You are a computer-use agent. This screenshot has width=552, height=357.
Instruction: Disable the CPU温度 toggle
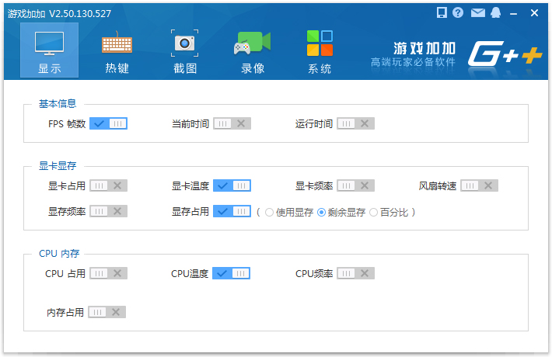232,273
